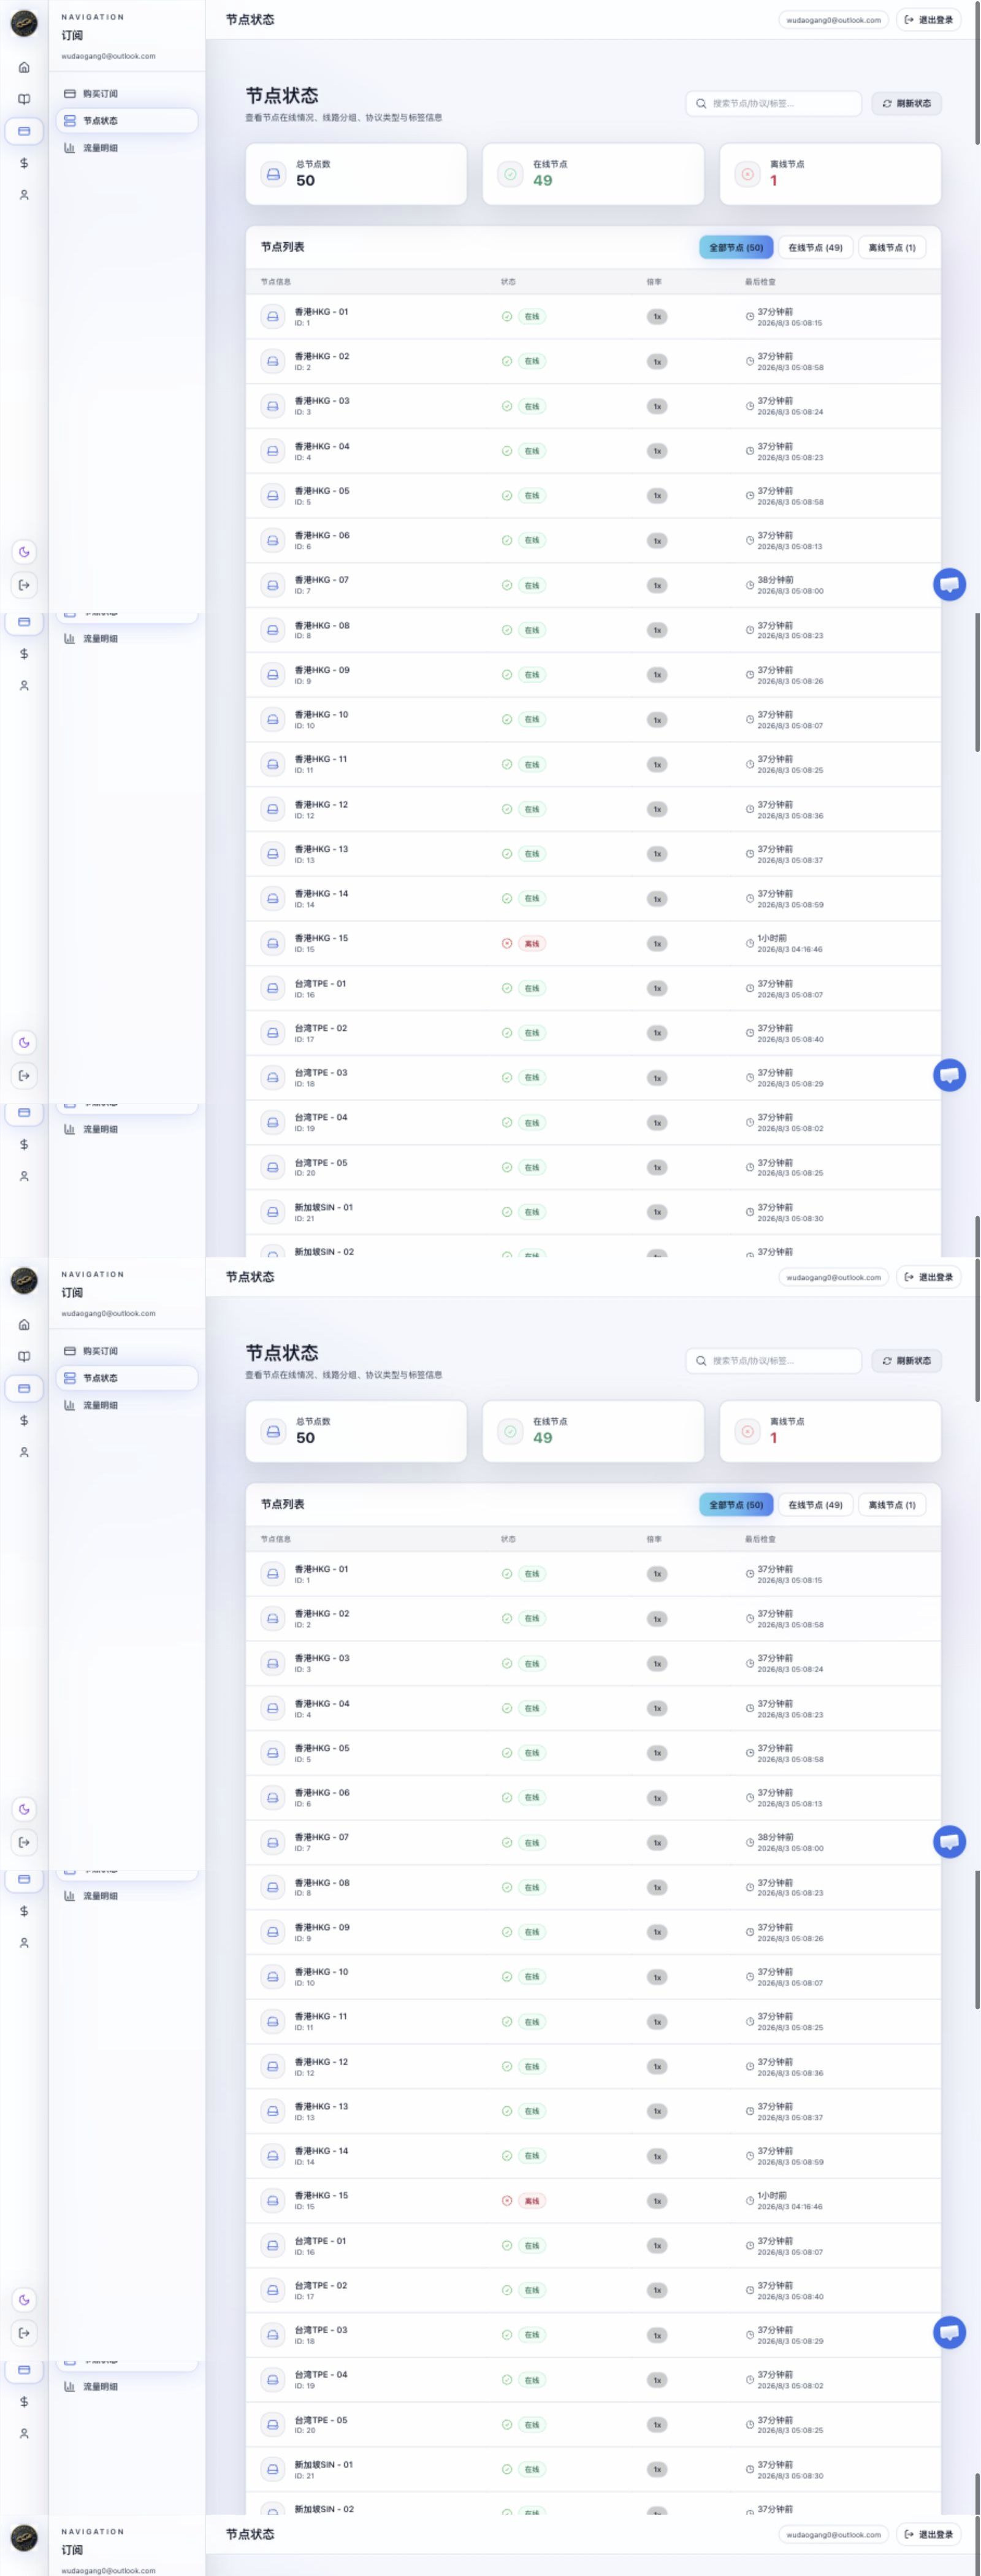Click 节点信息 column header, upper copy

click(x=276, y=282)
